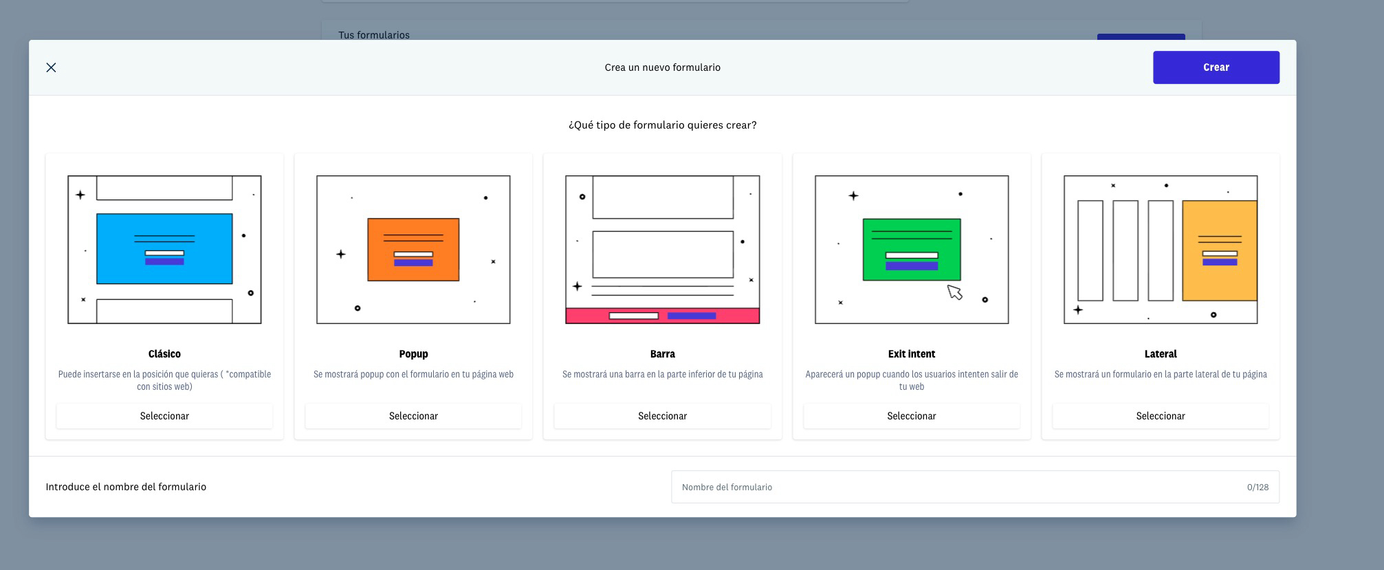Select the Popup form illustration
The width and height of the screenshot is (1384, 570).
tap(413, 250)
